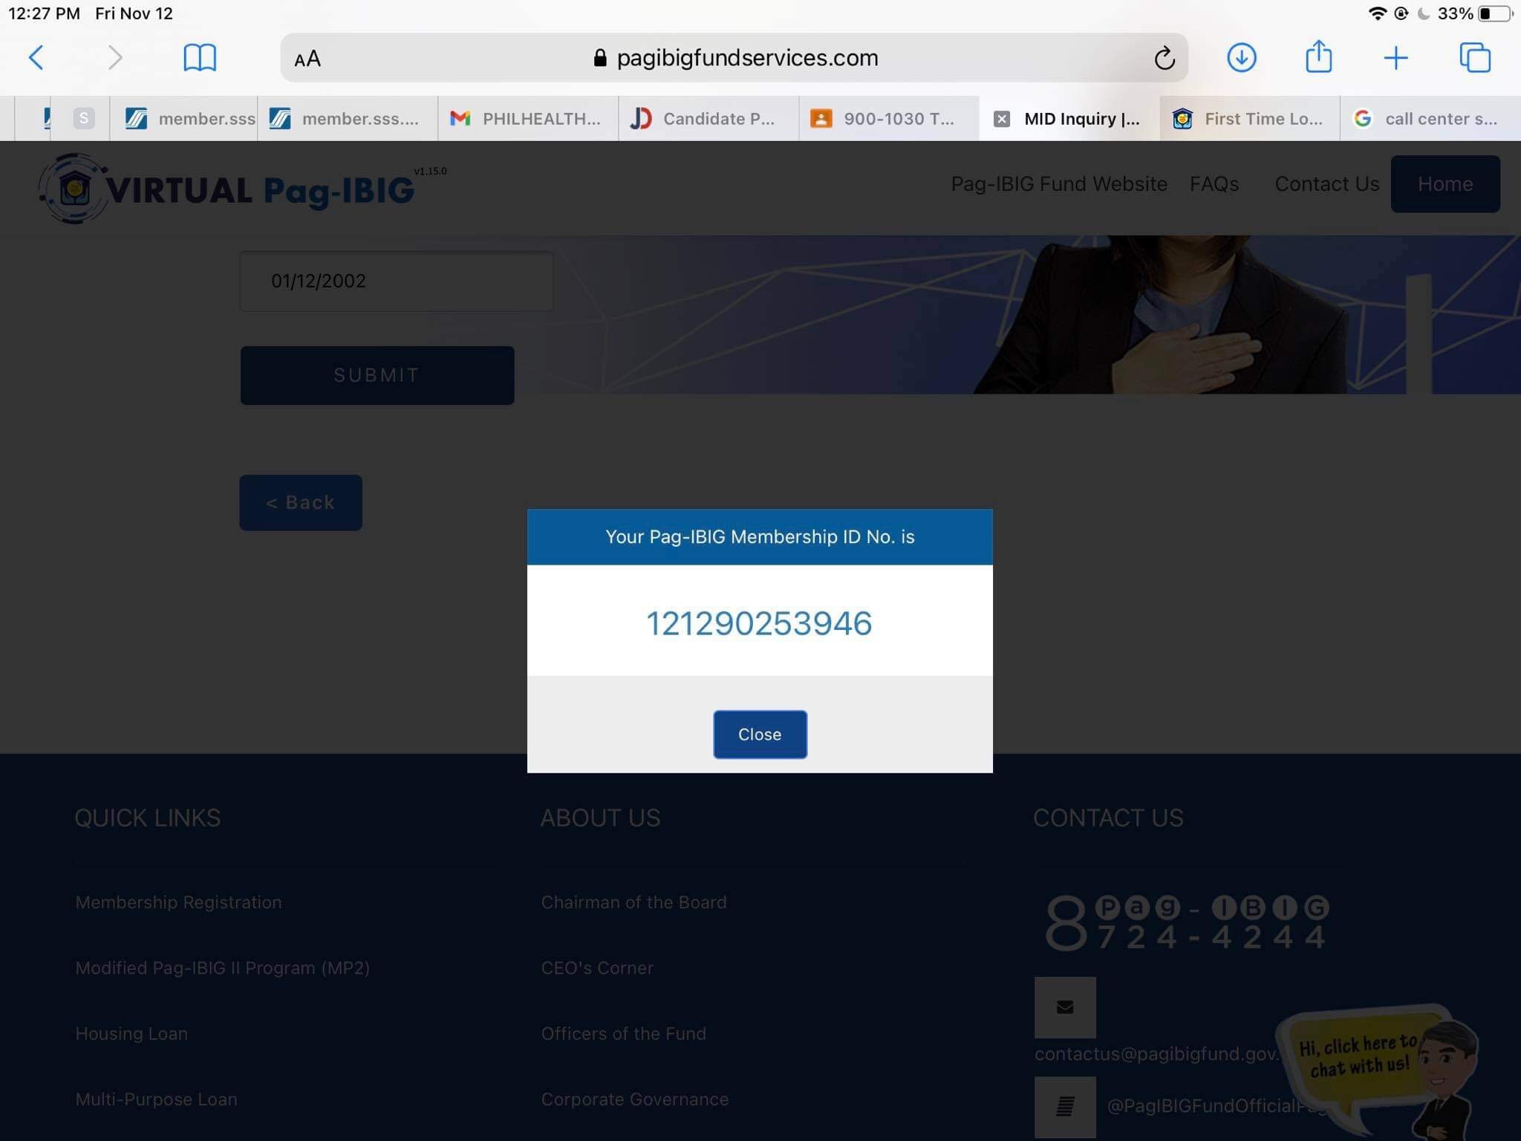The height and width of the screenshot is (1141, 1521).
Task: Tap the page reload icon
Action: coord(1164,58)
